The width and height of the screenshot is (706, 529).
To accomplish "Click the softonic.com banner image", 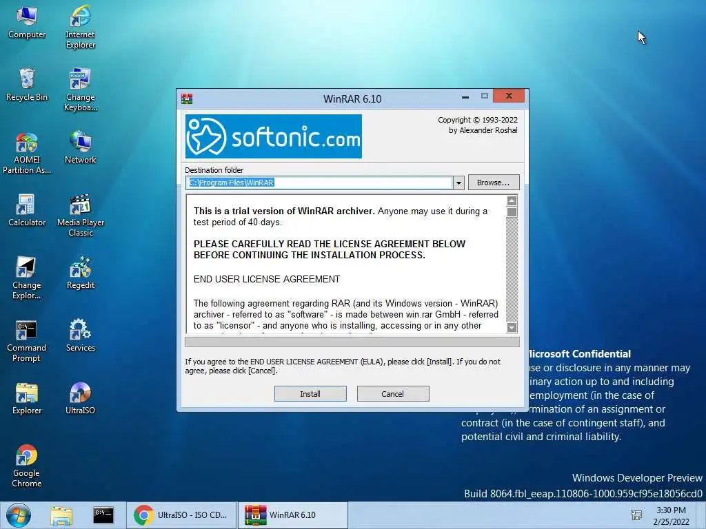I will (274, 136).
